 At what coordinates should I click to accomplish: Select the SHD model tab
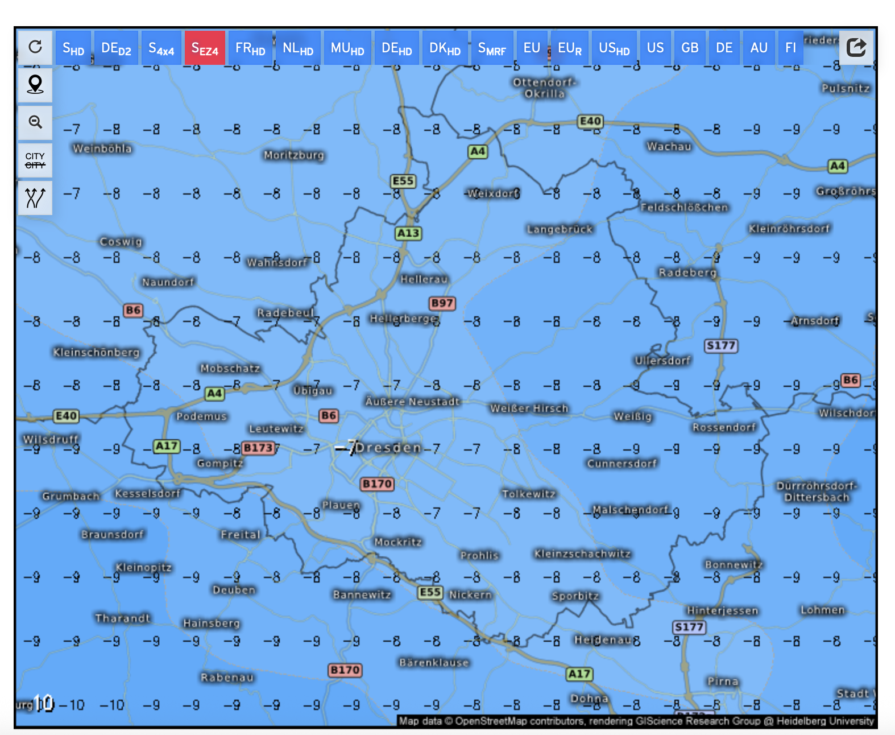click(73, 48)
